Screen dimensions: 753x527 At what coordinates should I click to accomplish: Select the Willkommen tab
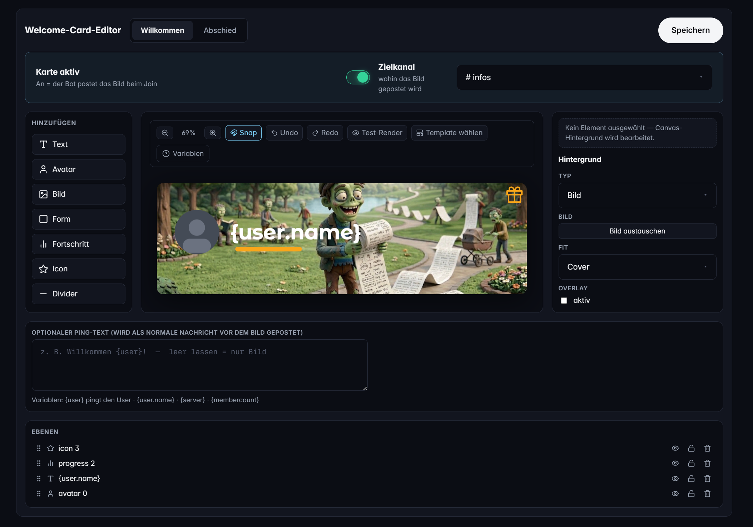(163, 30)
